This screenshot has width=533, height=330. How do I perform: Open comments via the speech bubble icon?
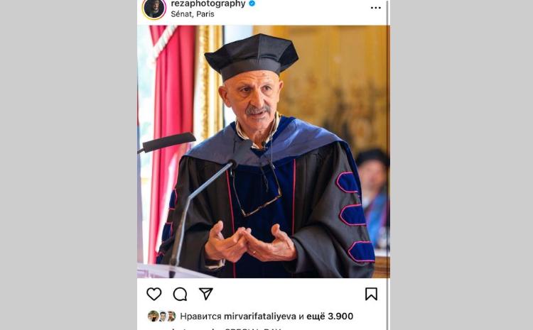[181, 294]
